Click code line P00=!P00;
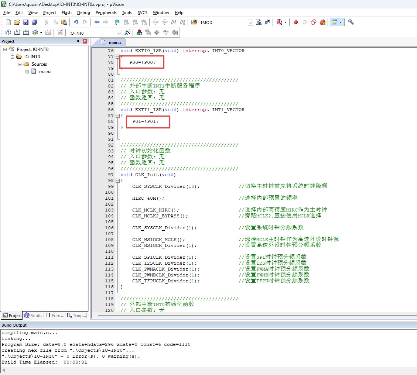This screenshot has height=375, width=417. (142, 62)
